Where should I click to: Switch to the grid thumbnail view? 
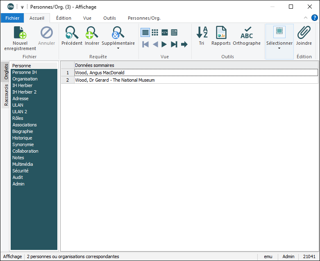pyautogui.click(x=155, y=32)
